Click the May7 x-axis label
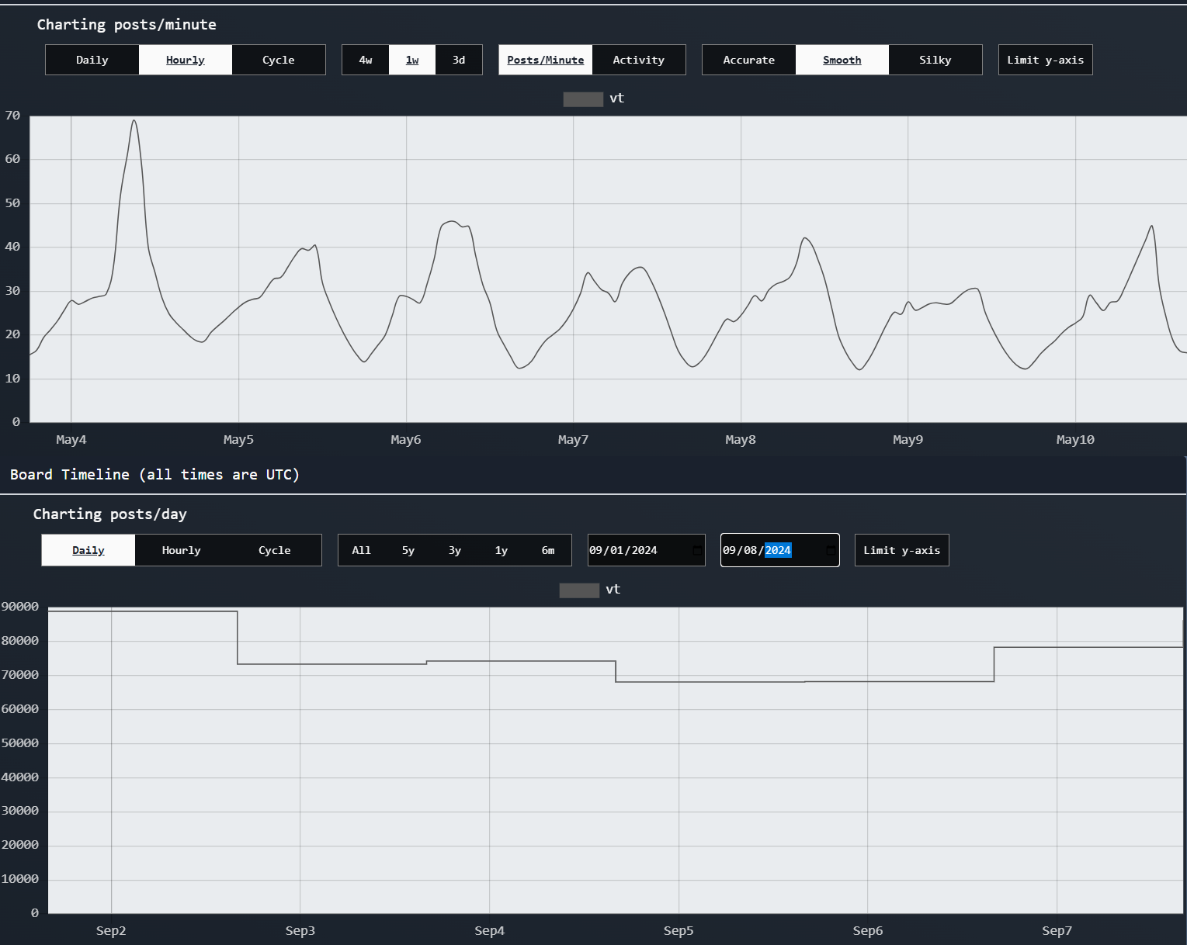 click(x=573, y=440)
